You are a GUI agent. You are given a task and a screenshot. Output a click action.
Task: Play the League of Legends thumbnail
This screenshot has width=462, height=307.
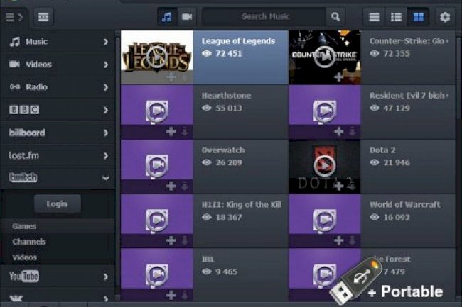pyautogui.click(x=157, y=57)
